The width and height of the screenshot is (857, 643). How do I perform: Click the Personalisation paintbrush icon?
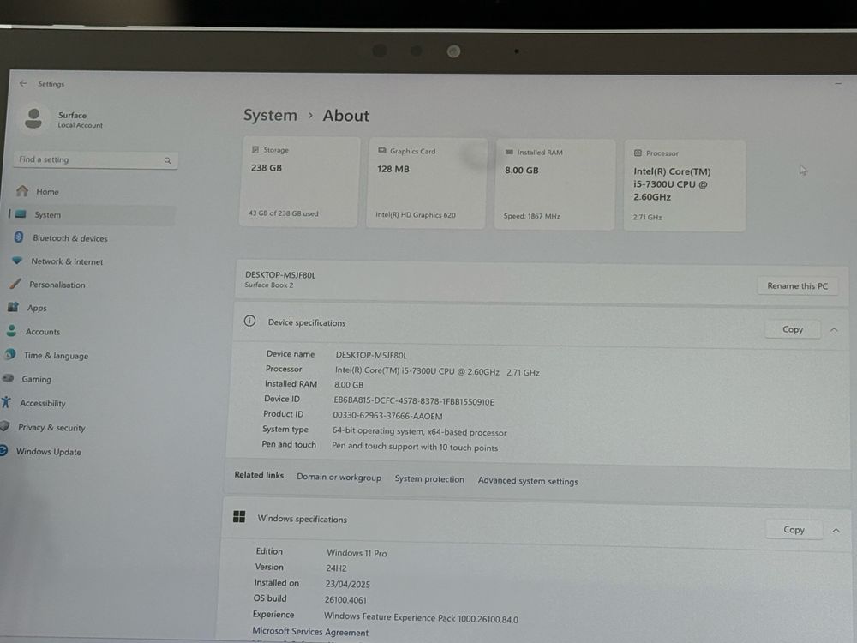15,283
